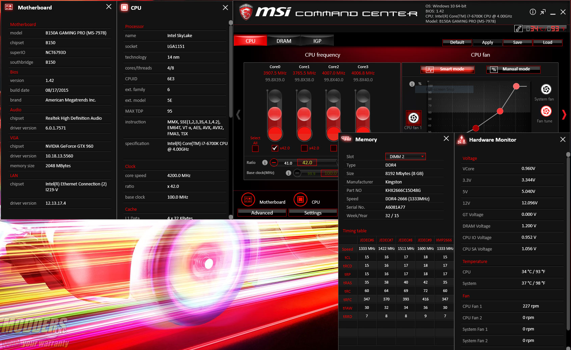
Task: Enable Smart mode fan control
Action: tap(447, 69)
